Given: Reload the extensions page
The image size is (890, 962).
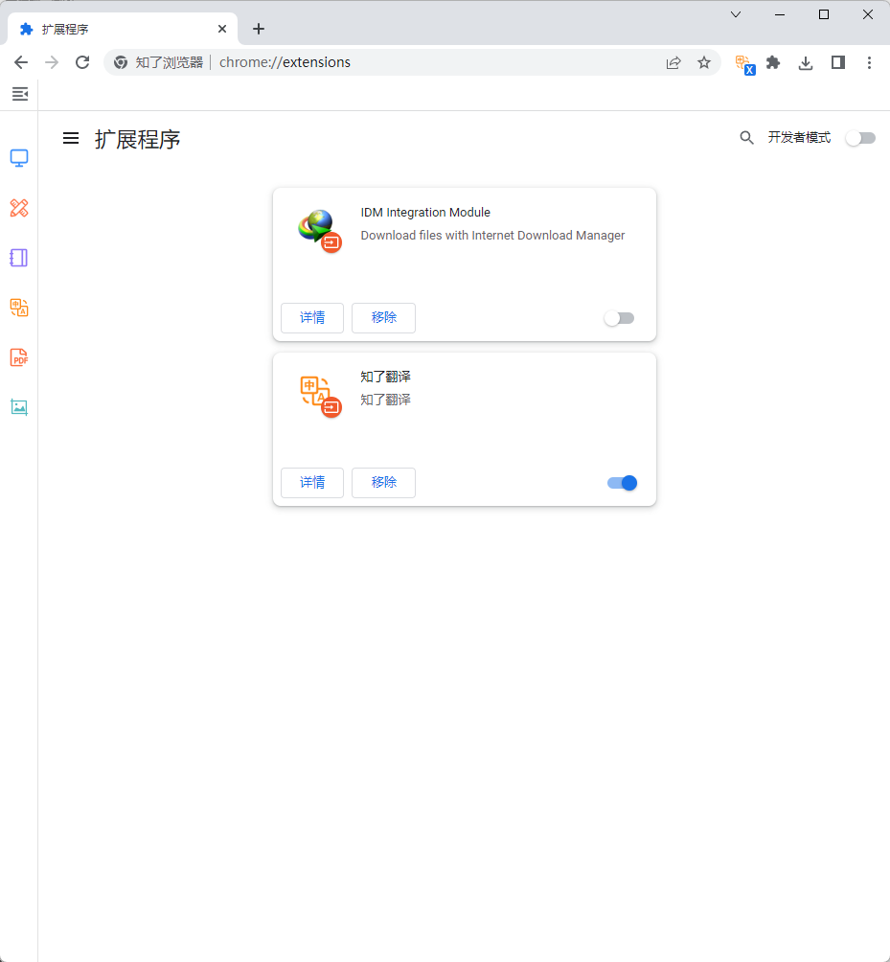Looking at the screenshot, I should (82, 62).
